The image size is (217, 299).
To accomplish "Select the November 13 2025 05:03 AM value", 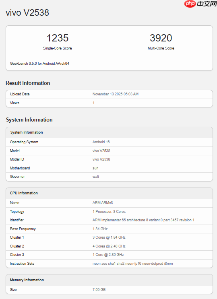I will tap(116, 94).
